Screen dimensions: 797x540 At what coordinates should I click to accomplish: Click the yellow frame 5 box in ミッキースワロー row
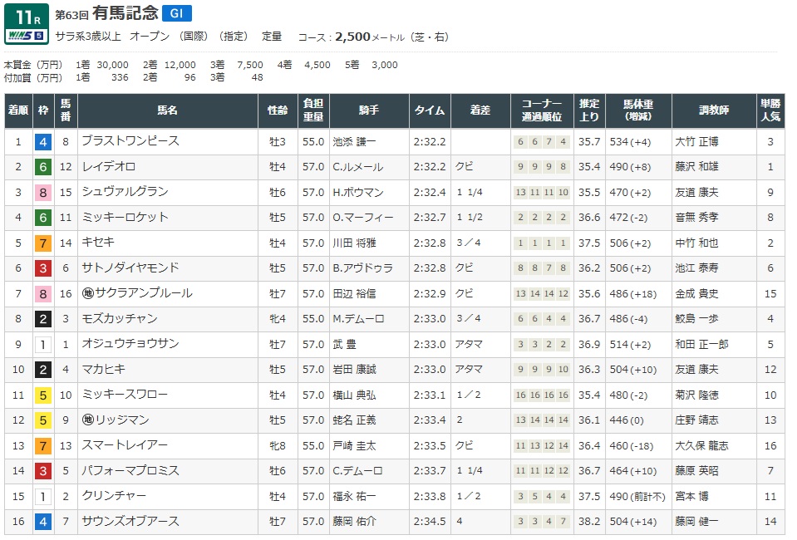tap(42, 395)
